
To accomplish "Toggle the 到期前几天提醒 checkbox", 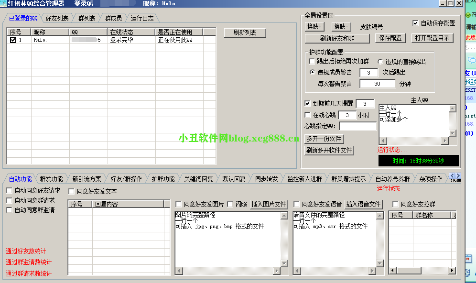I will [307, 104].
